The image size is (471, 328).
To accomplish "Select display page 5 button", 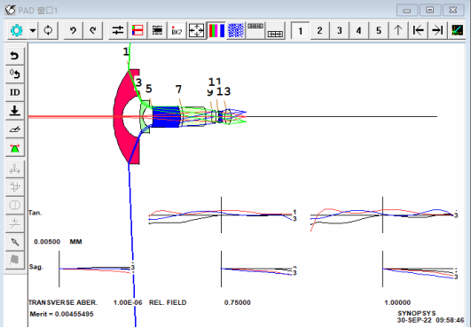I will [379, 31].
